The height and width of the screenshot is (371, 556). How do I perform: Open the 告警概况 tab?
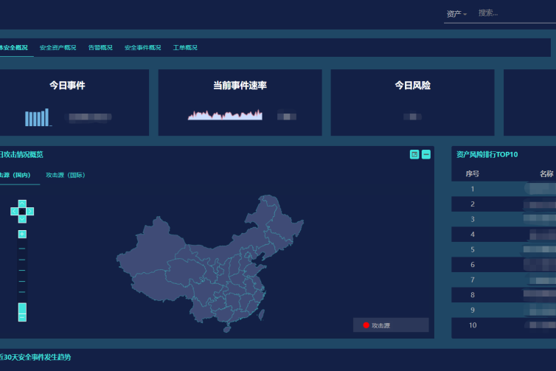[x=100, y=48]
